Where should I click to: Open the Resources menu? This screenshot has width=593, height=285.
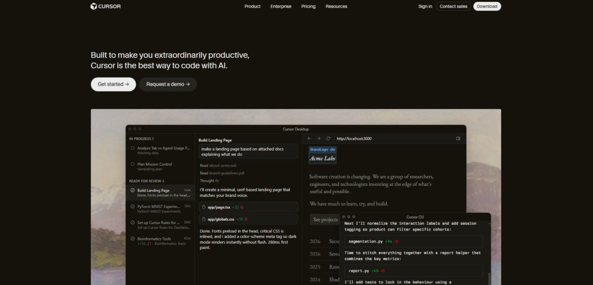tap(336, 6)
